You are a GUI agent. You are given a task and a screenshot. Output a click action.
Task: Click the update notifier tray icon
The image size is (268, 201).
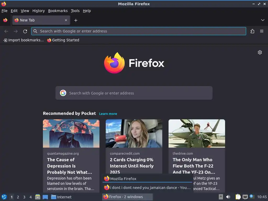click(x=252, y=197)
